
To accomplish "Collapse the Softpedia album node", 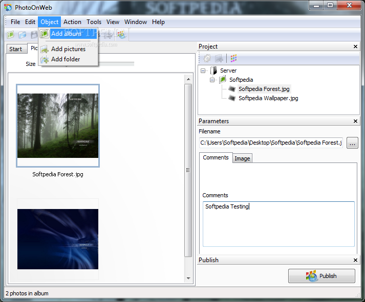I will pyautogui.click(x=212, y=80).
